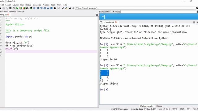198x111 pixels.
Task: Select the temp.py editor tab
Action: [3, 15]
